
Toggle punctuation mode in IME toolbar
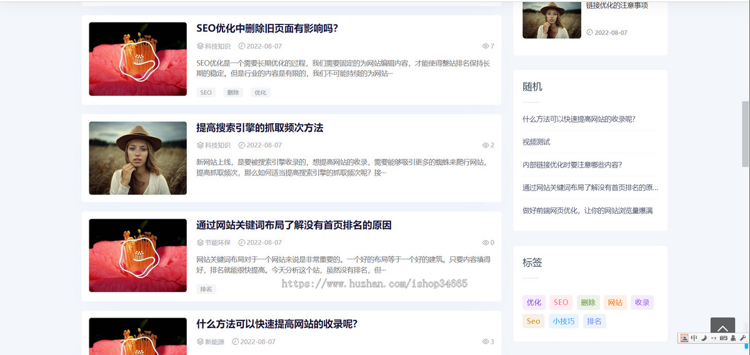(713, 338)
